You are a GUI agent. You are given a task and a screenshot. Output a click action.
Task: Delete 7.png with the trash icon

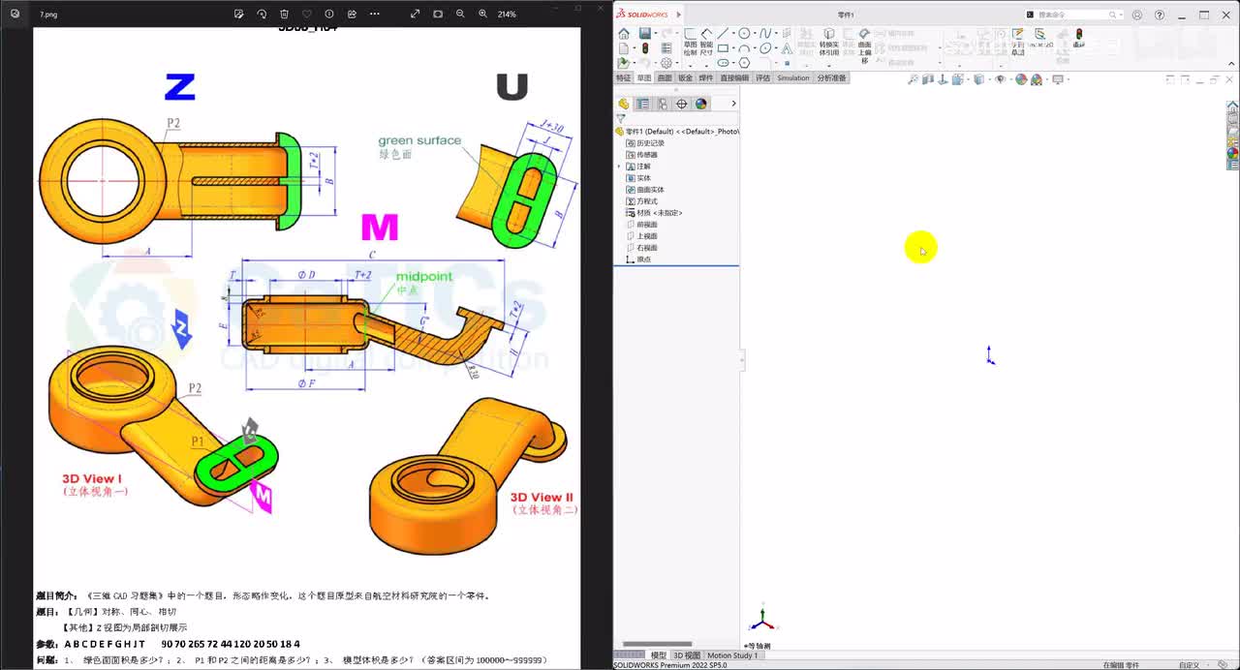[284, 14]
